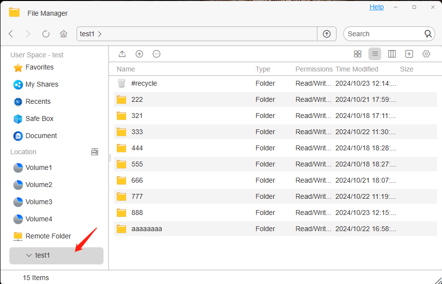Select the folder named 777

pos(275,196)
